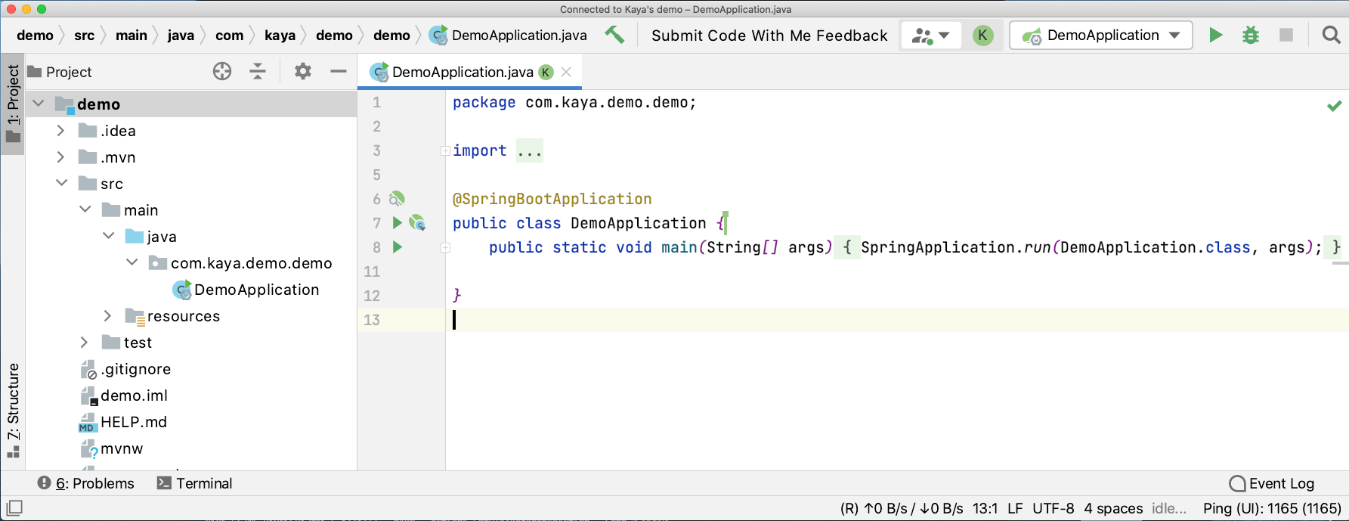The height and width of the screenshot is (521, 1349).
Task: Expand the .idea folder in project tree
Action: pyautogui.click(x=61, y=131)
